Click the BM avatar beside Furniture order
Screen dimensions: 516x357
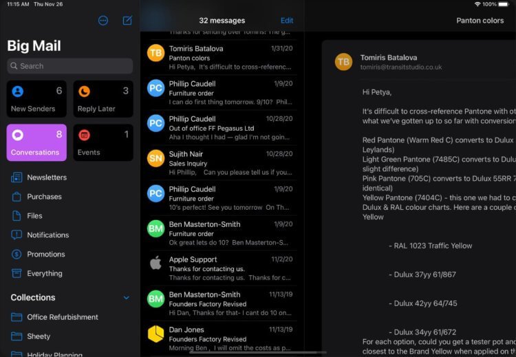[x=155, y=228]
